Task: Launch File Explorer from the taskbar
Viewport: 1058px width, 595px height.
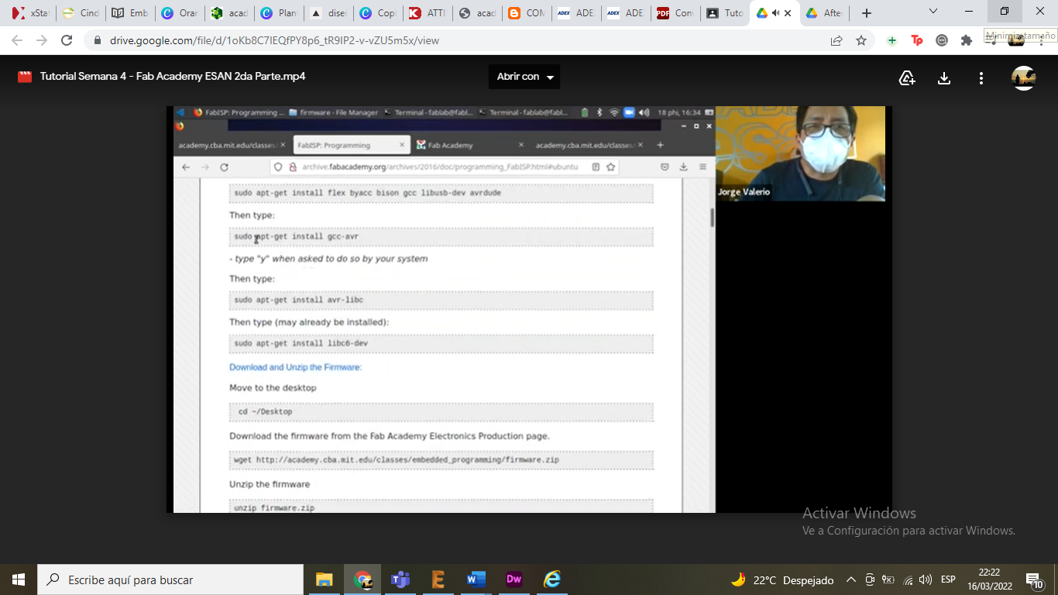Action: (325, 580)
